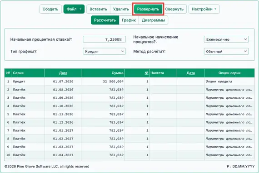Click the Рассчитать tab

click(x=105, y=20)
